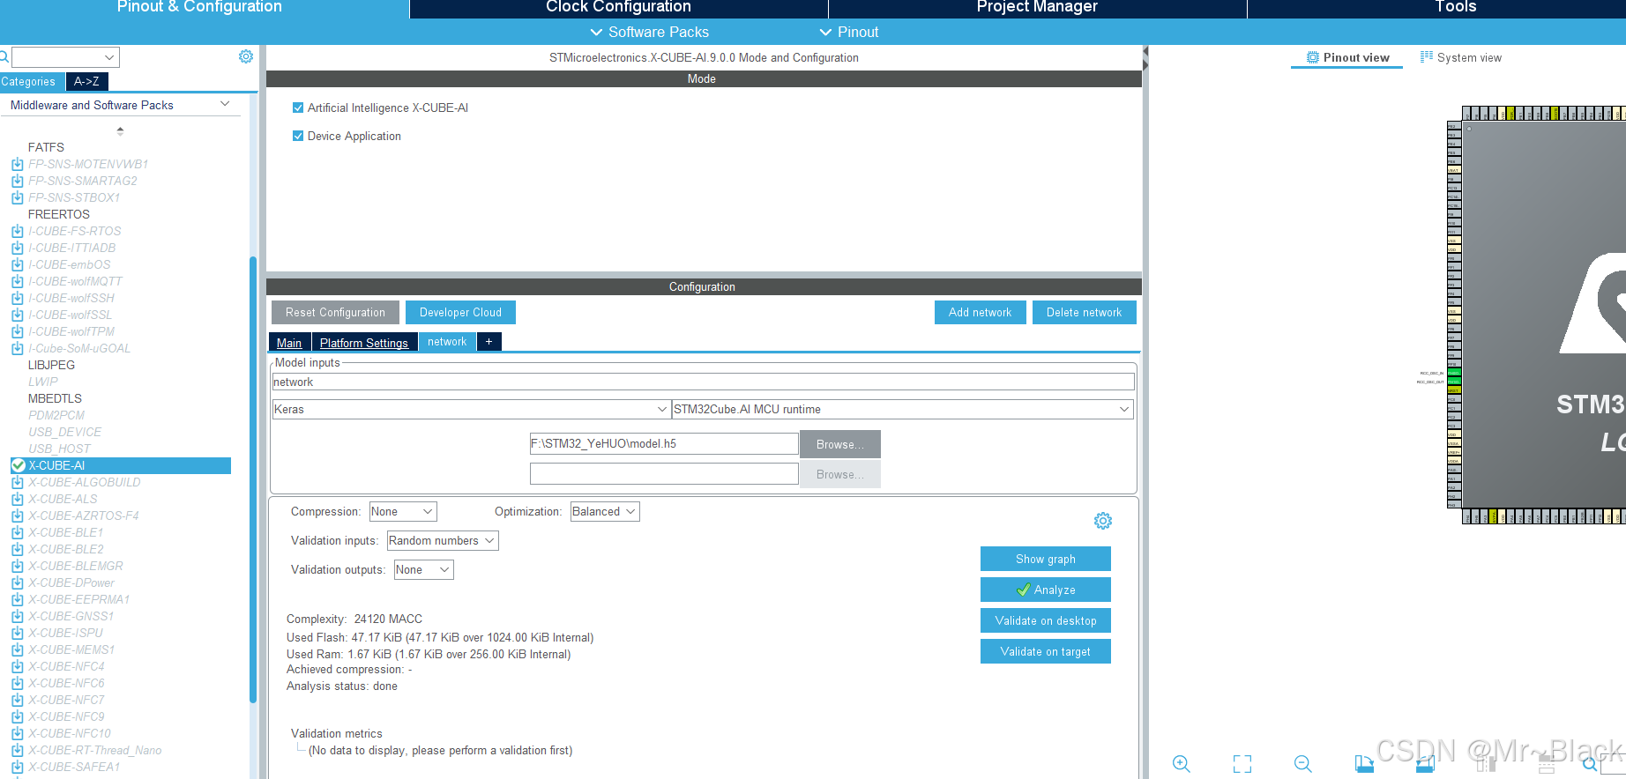Select LIBJPEG in the middleware list
Viewport: 1626px width, 779px height.
click(x=51, y=365)
